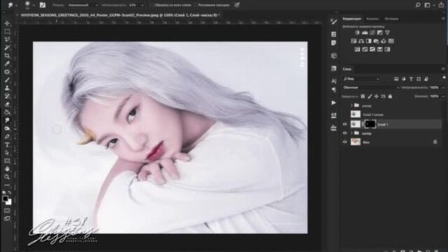Select the Dodge tool
This screenshot has height=252, width=448.
7,129
